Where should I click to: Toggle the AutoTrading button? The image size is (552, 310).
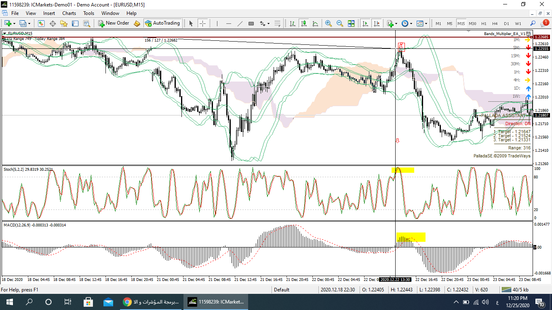[162, 23]
